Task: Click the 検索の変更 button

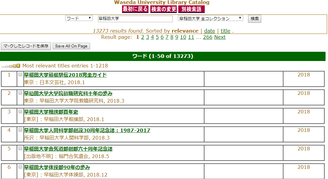Action: 164,9
